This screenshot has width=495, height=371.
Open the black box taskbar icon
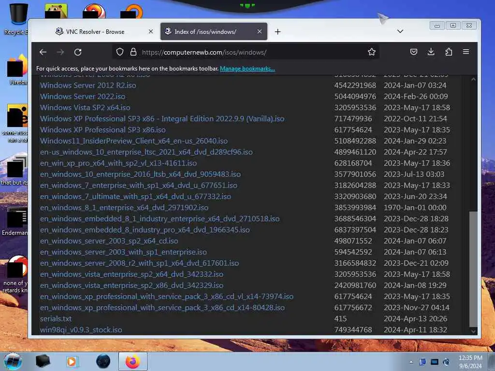tap(43, 361)
